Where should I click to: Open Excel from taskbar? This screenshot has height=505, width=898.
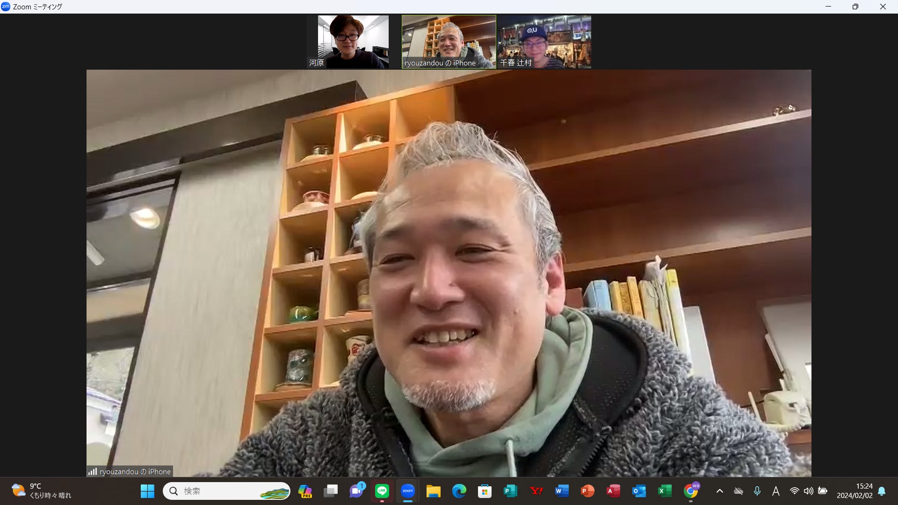665,491
